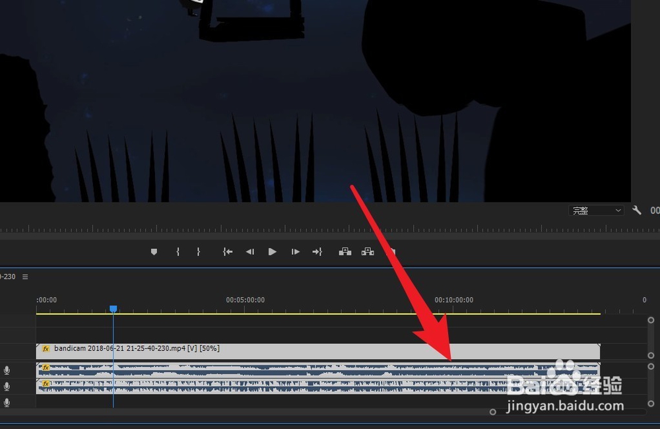Toggle voice-over record on the second audio track

coord(7,386)
